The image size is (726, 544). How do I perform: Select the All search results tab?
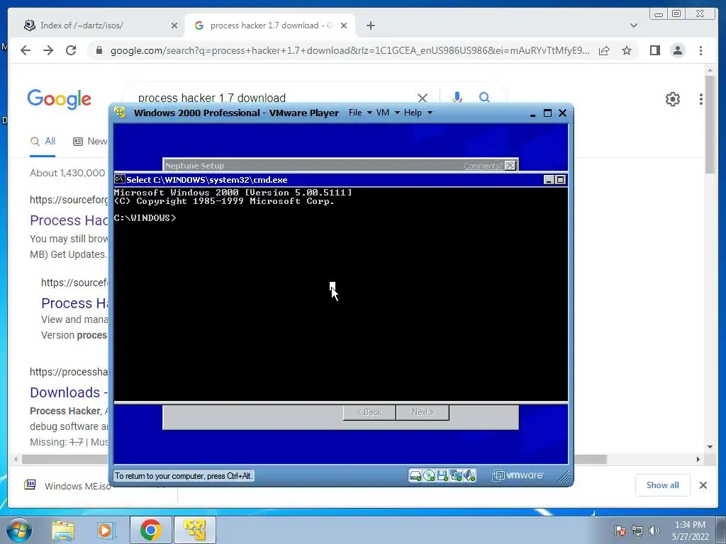click(x=43, y=142)
